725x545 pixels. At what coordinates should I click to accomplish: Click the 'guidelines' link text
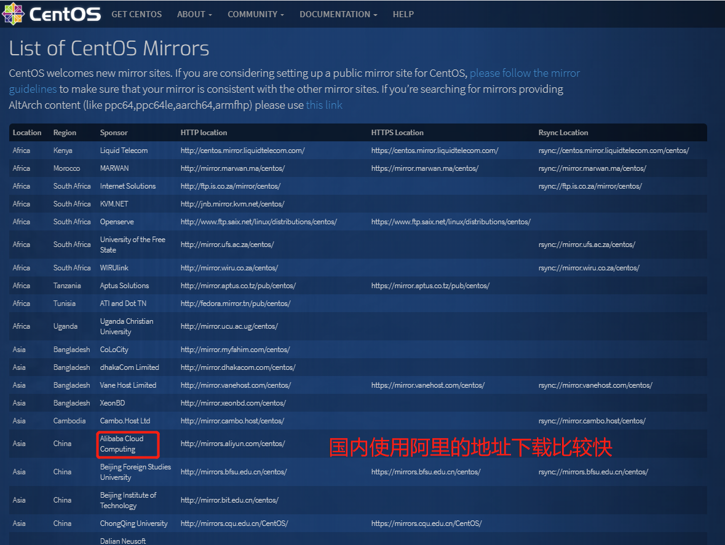point(33,89)
